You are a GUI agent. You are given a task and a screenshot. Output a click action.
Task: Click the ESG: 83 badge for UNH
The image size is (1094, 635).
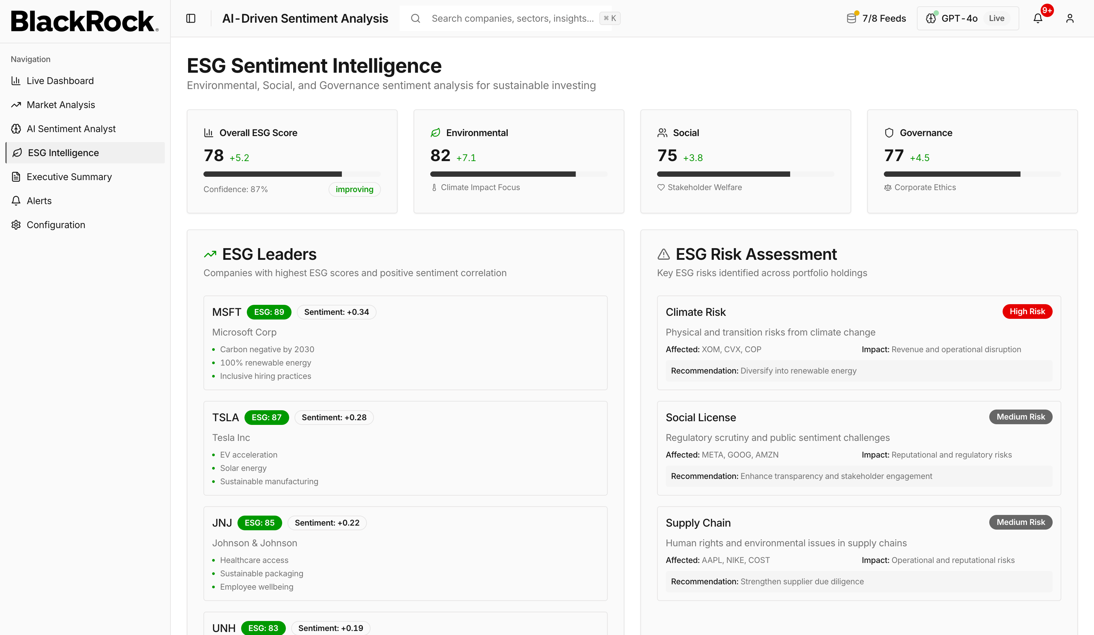(x=263, y=628)
